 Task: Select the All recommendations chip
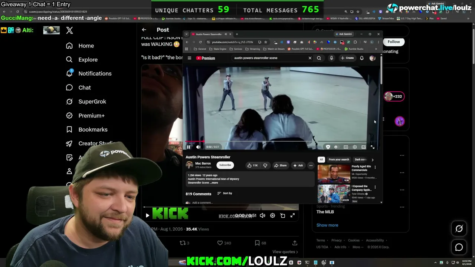321,159
